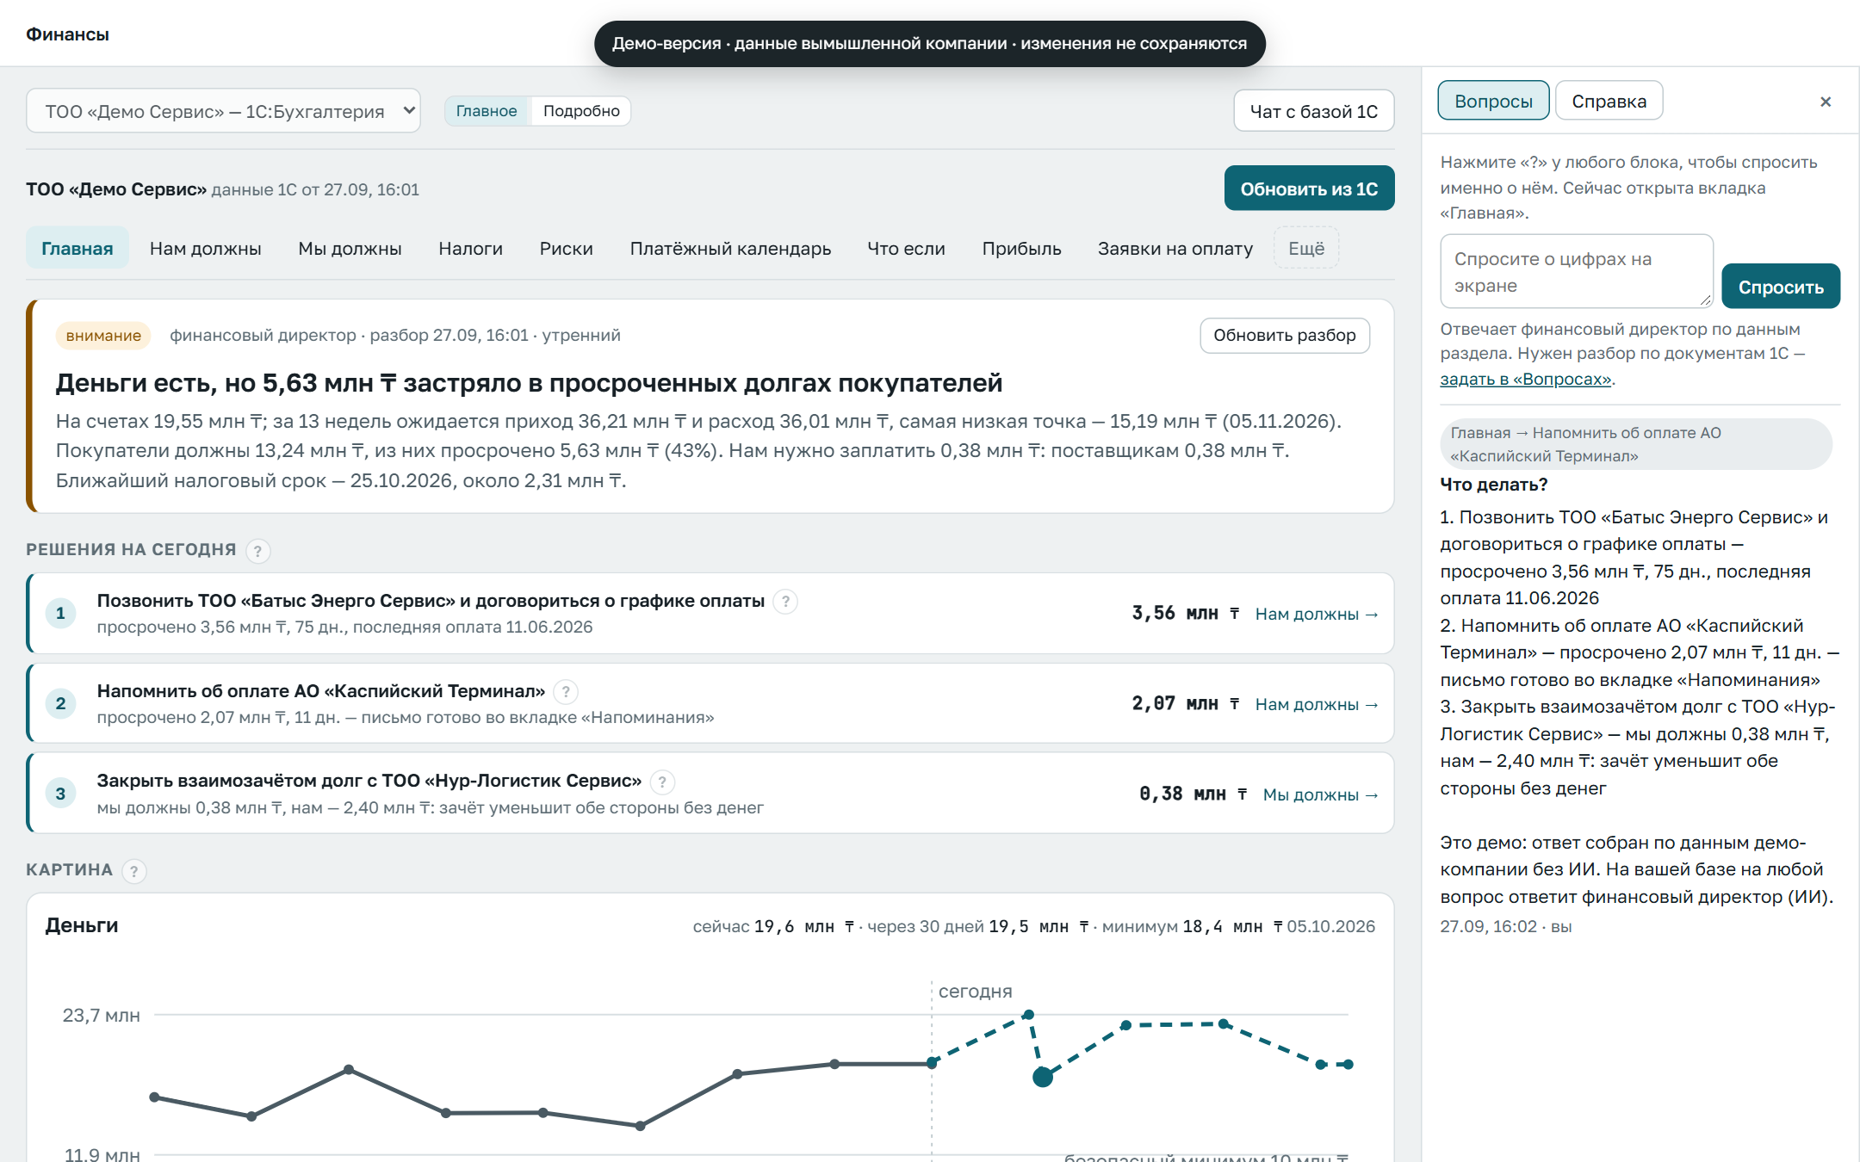Select the «Налоги» tab

pyautogui.click(x=470, y=249)
